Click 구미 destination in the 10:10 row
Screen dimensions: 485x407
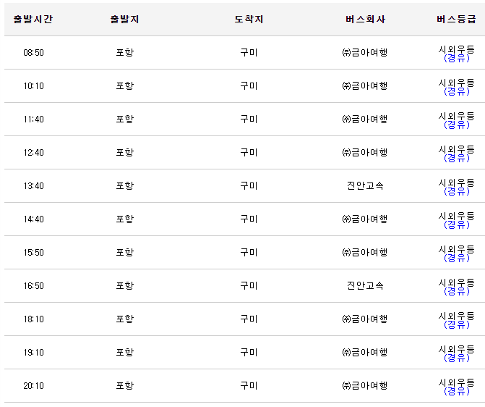tap(249, 85)
